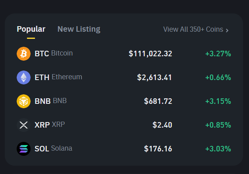
Task: Select the BTC ticker label
Action: [42, 54]
